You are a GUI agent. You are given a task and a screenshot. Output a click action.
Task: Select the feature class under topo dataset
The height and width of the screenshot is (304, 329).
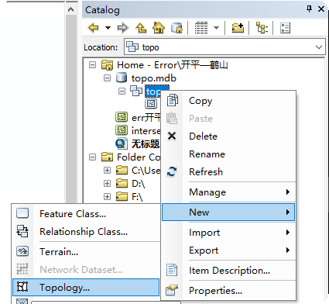pyautogui.click(x=151, y=104)
